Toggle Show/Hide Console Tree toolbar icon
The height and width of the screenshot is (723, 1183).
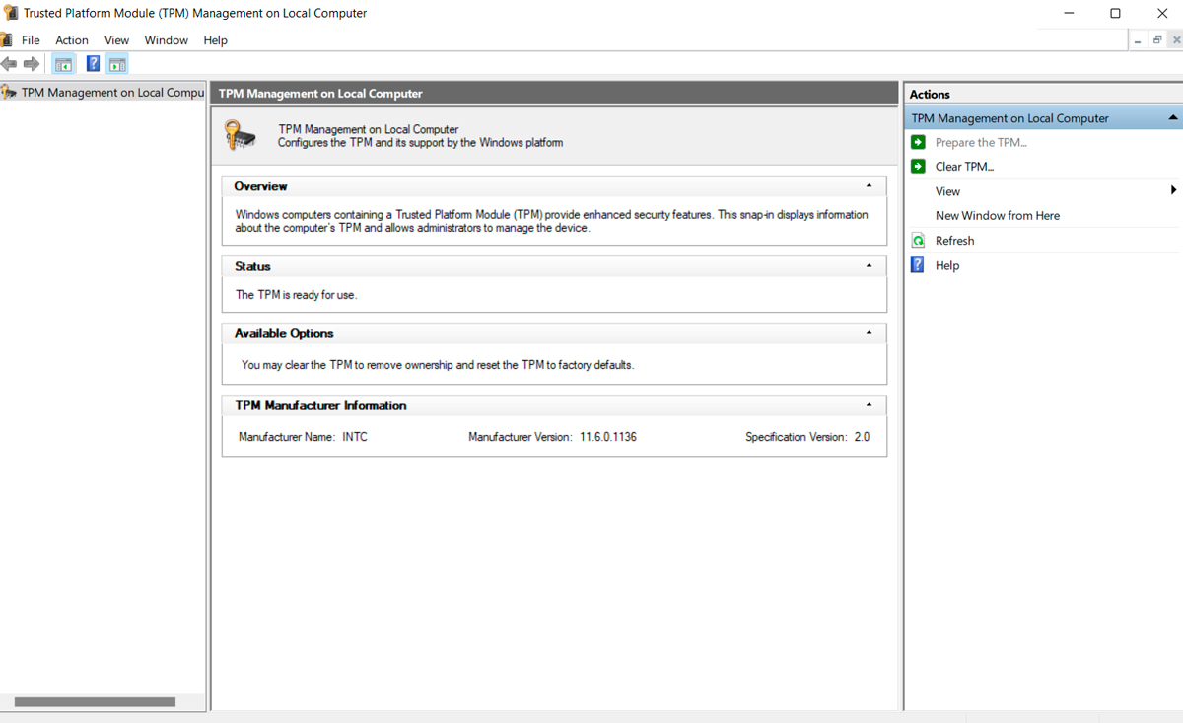coord(63,64)
